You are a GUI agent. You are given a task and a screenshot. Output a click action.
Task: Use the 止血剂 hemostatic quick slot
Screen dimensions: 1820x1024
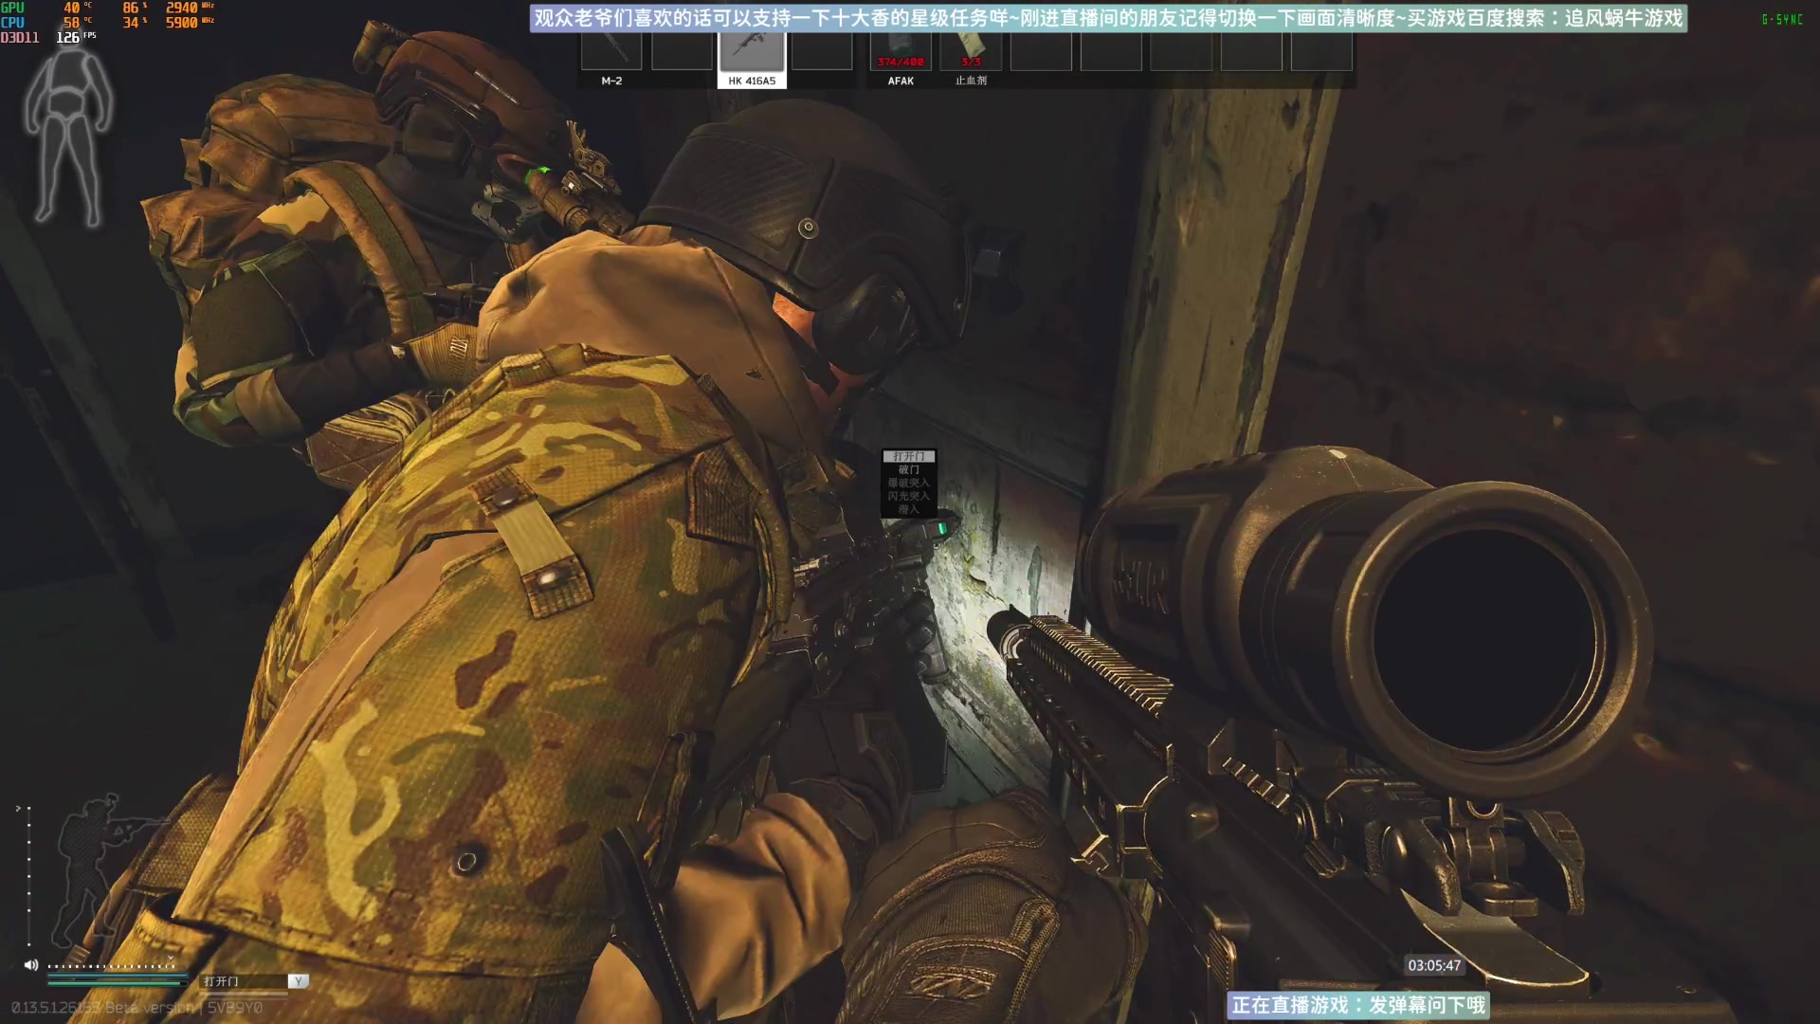[x=971, y=53]
